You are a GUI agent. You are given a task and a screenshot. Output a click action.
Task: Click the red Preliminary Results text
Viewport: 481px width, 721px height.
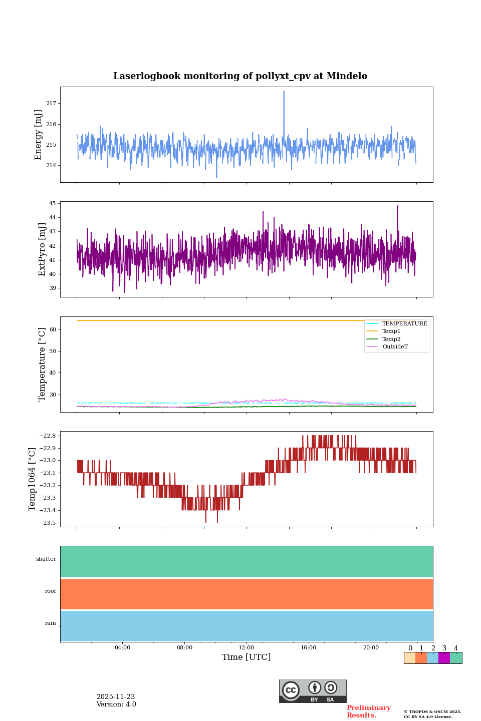(368, 711)
